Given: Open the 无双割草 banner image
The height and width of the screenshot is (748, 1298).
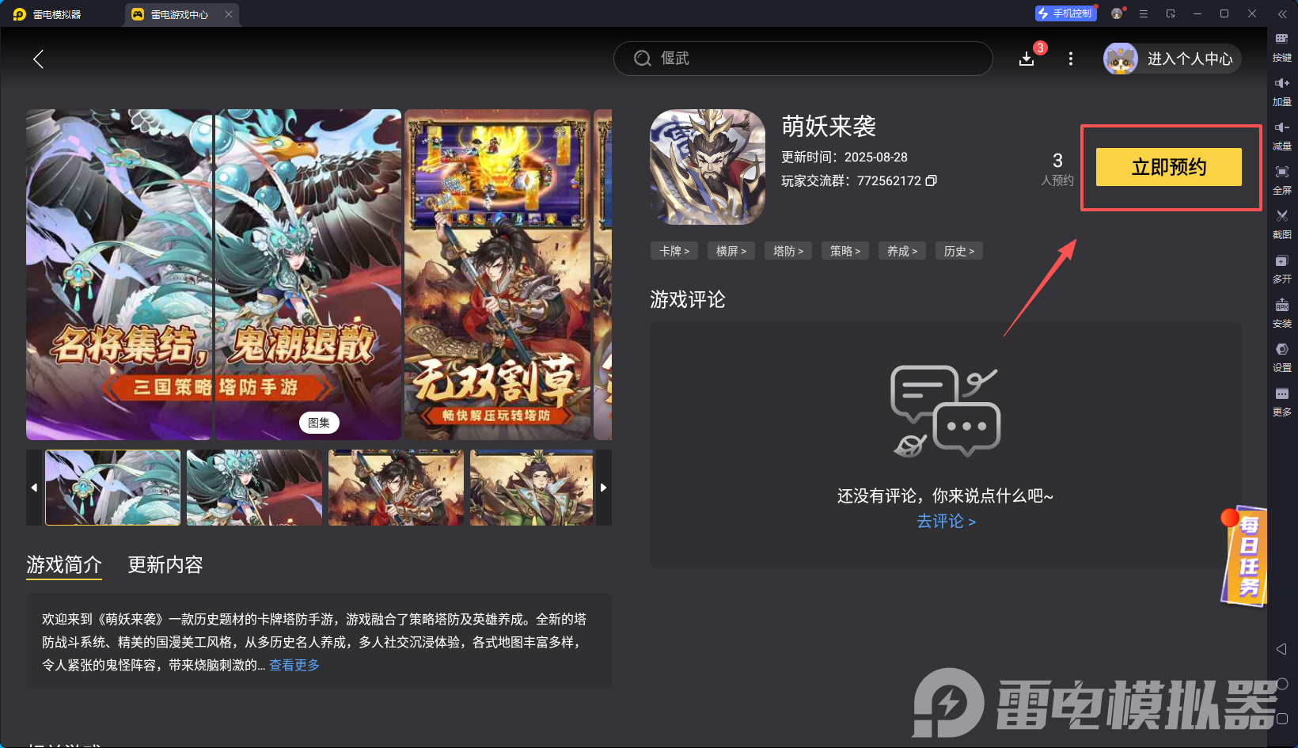Looking at the screenshot, I should [498, 275].
